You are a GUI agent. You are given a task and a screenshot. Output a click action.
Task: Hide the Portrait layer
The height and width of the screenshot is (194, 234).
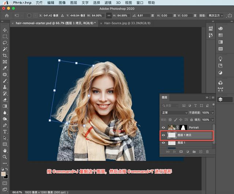point(163,127)
